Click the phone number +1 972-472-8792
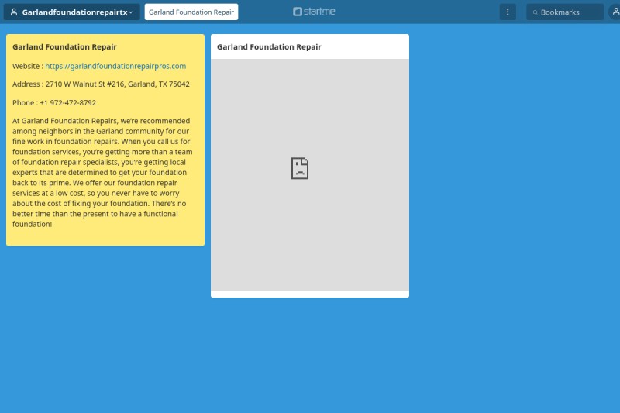 pos(68,103)
